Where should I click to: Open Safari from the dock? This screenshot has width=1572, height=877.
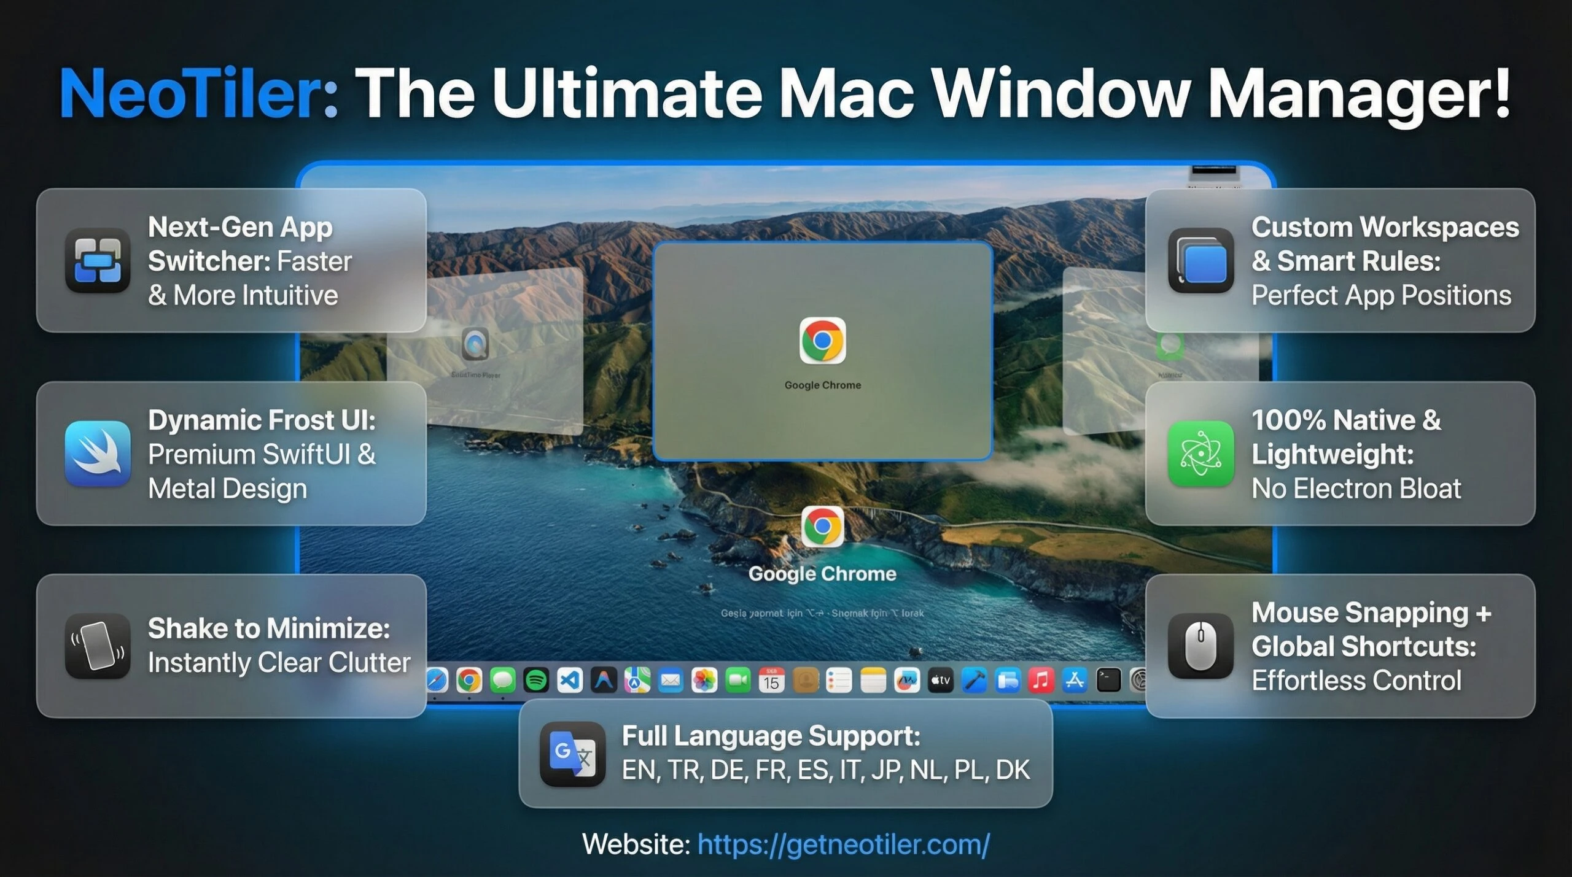coord(438,679)
